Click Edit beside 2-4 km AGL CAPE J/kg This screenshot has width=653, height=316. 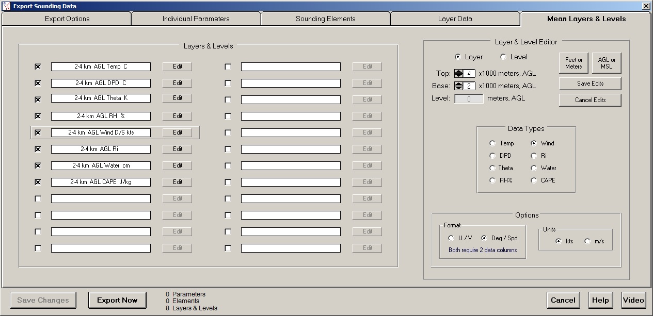[x=178, y=182]
